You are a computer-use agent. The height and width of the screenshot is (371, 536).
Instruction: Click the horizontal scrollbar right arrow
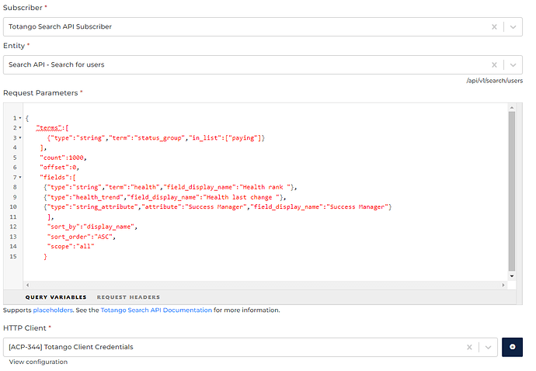503,285
